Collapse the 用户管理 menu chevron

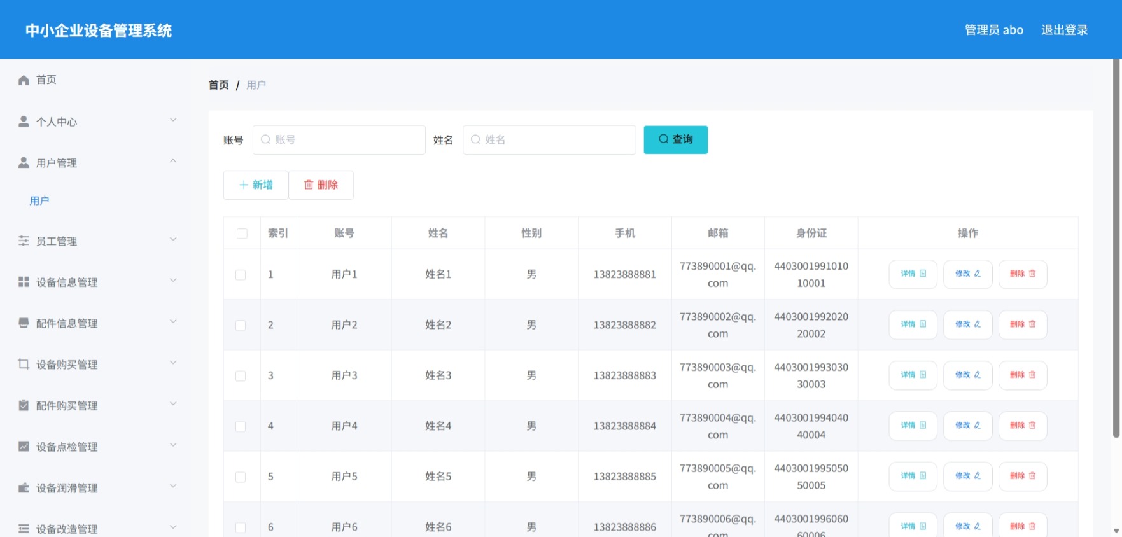173,161
